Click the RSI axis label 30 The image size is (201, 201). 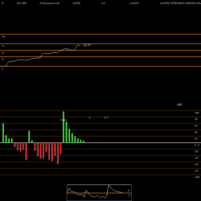point(3,59)
